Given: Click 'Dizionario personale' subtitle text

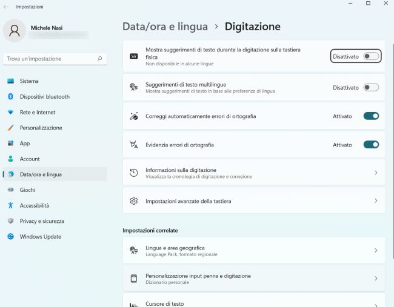Looking at the screenshot, I should [x=167, y=282].
